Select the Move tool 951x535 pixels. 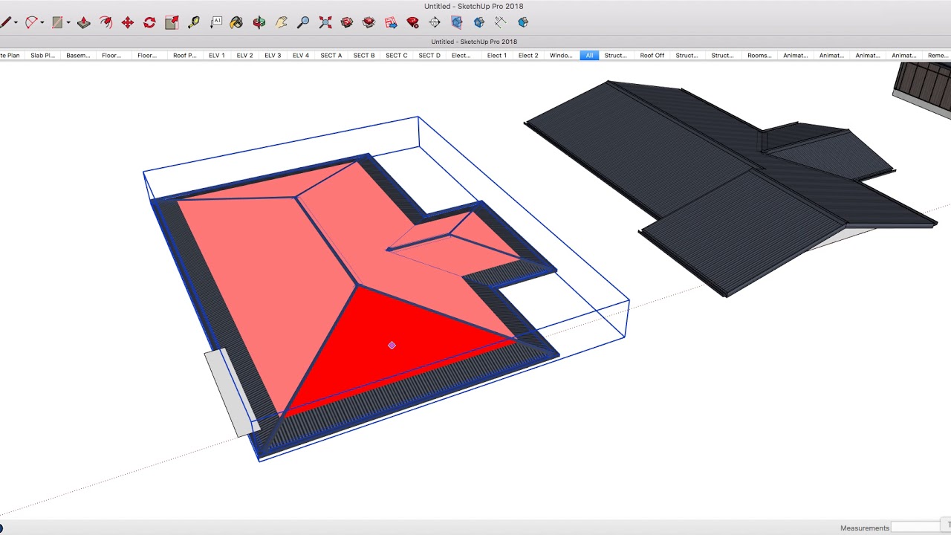point(128,23)
